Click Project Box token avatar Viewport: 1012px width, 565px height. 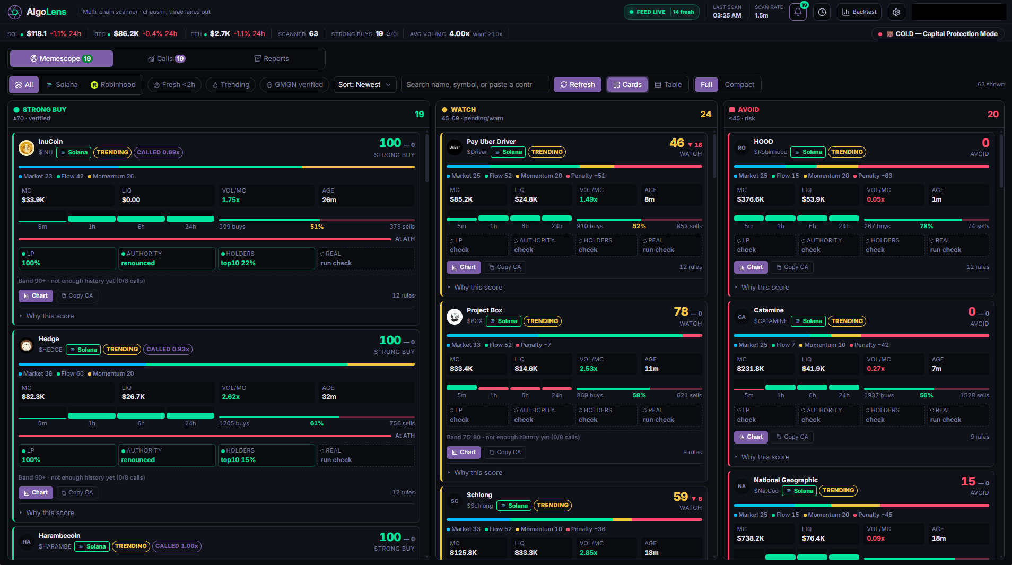(x=455, y=316)
